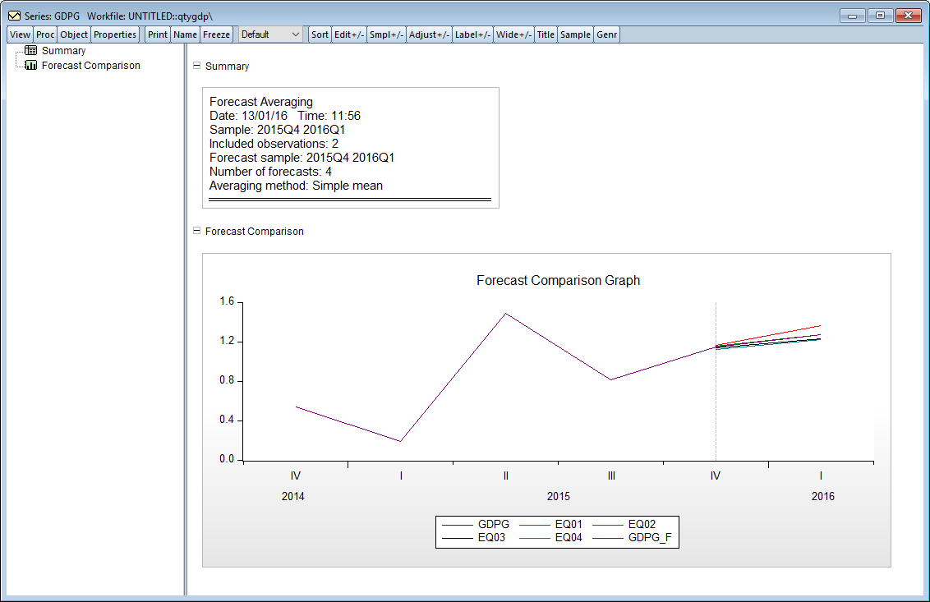Open the Object menu

click(x=74, y=34)
